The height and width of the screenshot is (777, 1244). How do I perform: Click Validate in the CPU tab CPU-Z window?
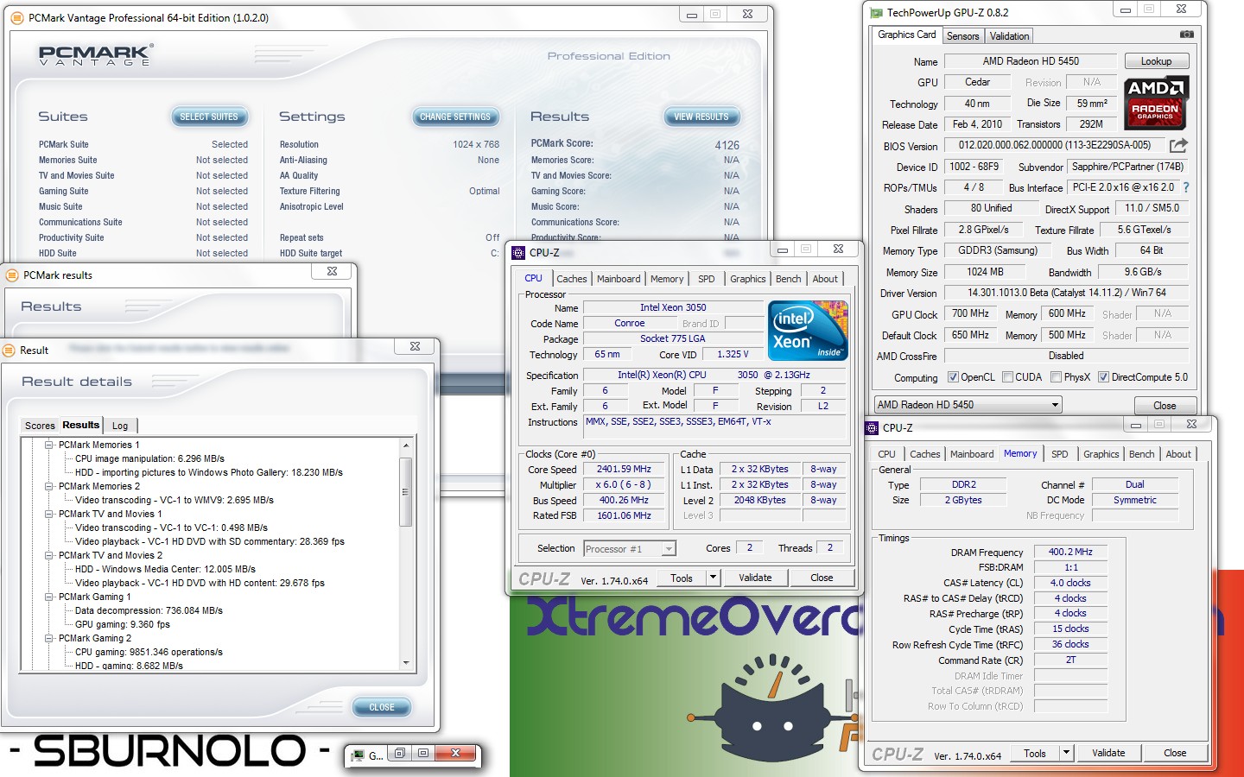pos(755,578)
